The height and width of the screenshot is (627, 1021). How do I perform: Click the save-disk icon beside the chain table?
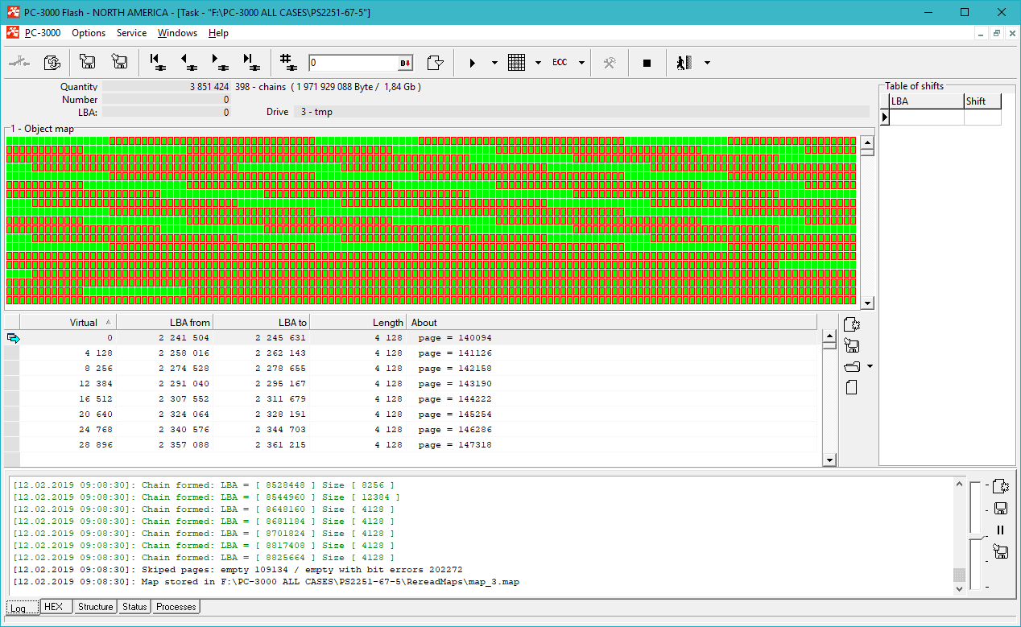pos(852,346)
